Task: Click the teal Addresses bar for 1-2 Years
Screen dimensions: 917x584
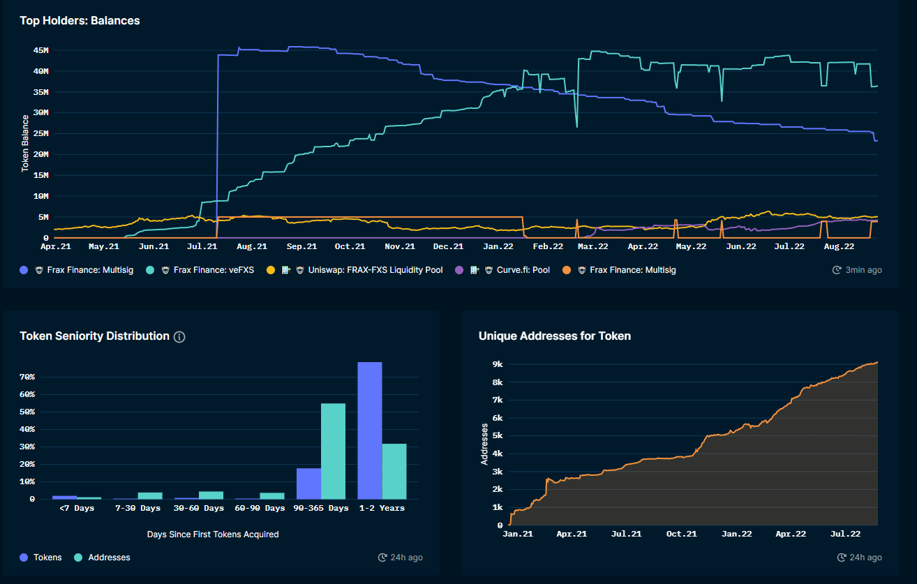Action: pyautogui.click(x=394, y=471)
